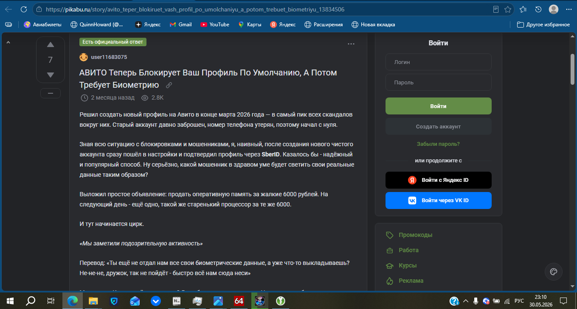Click the Работа briefcase icon
Screen dimensions: 577x309
point(389,250)
